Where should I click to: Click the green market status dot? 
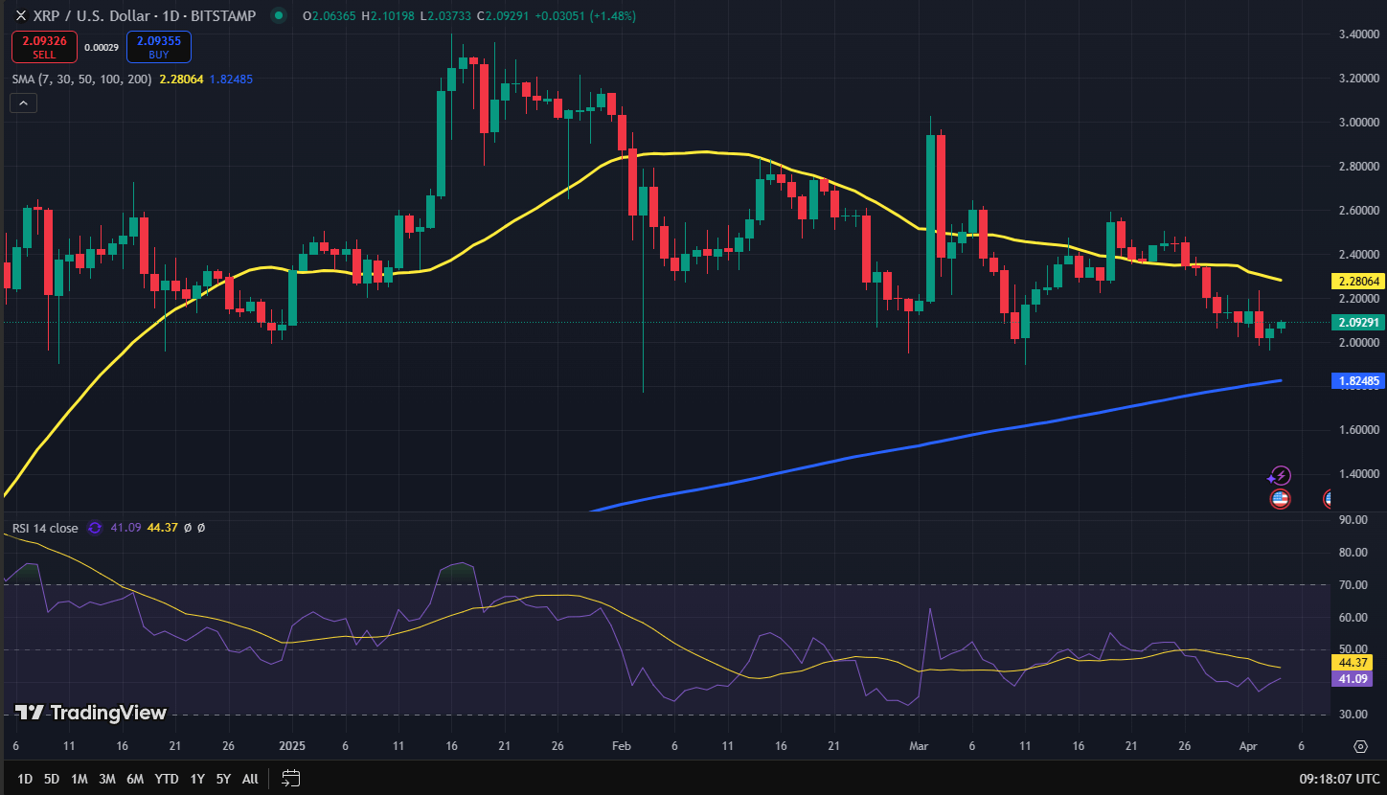point(279,15)
